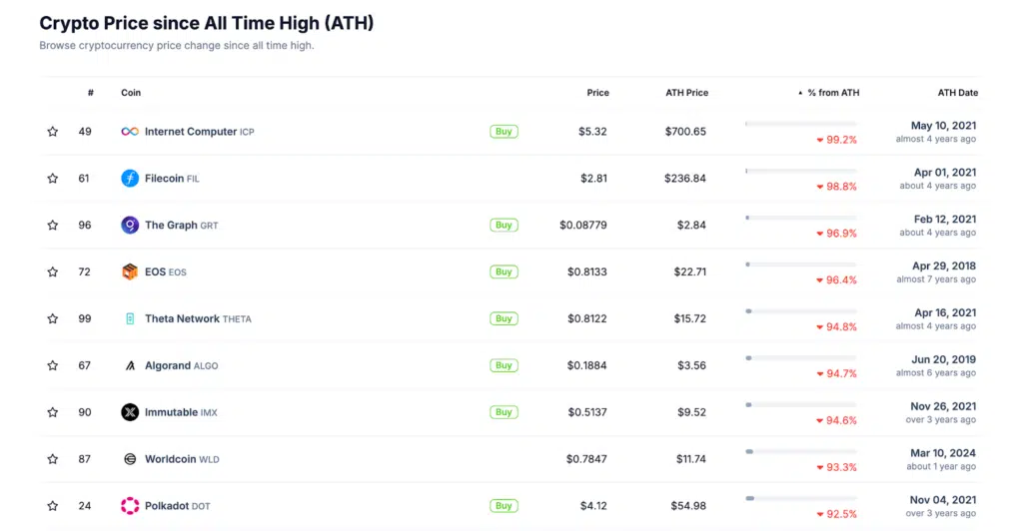
Task: Click the Theta Network logo icon
Action: pyautogui.click(x=130, y=318)
